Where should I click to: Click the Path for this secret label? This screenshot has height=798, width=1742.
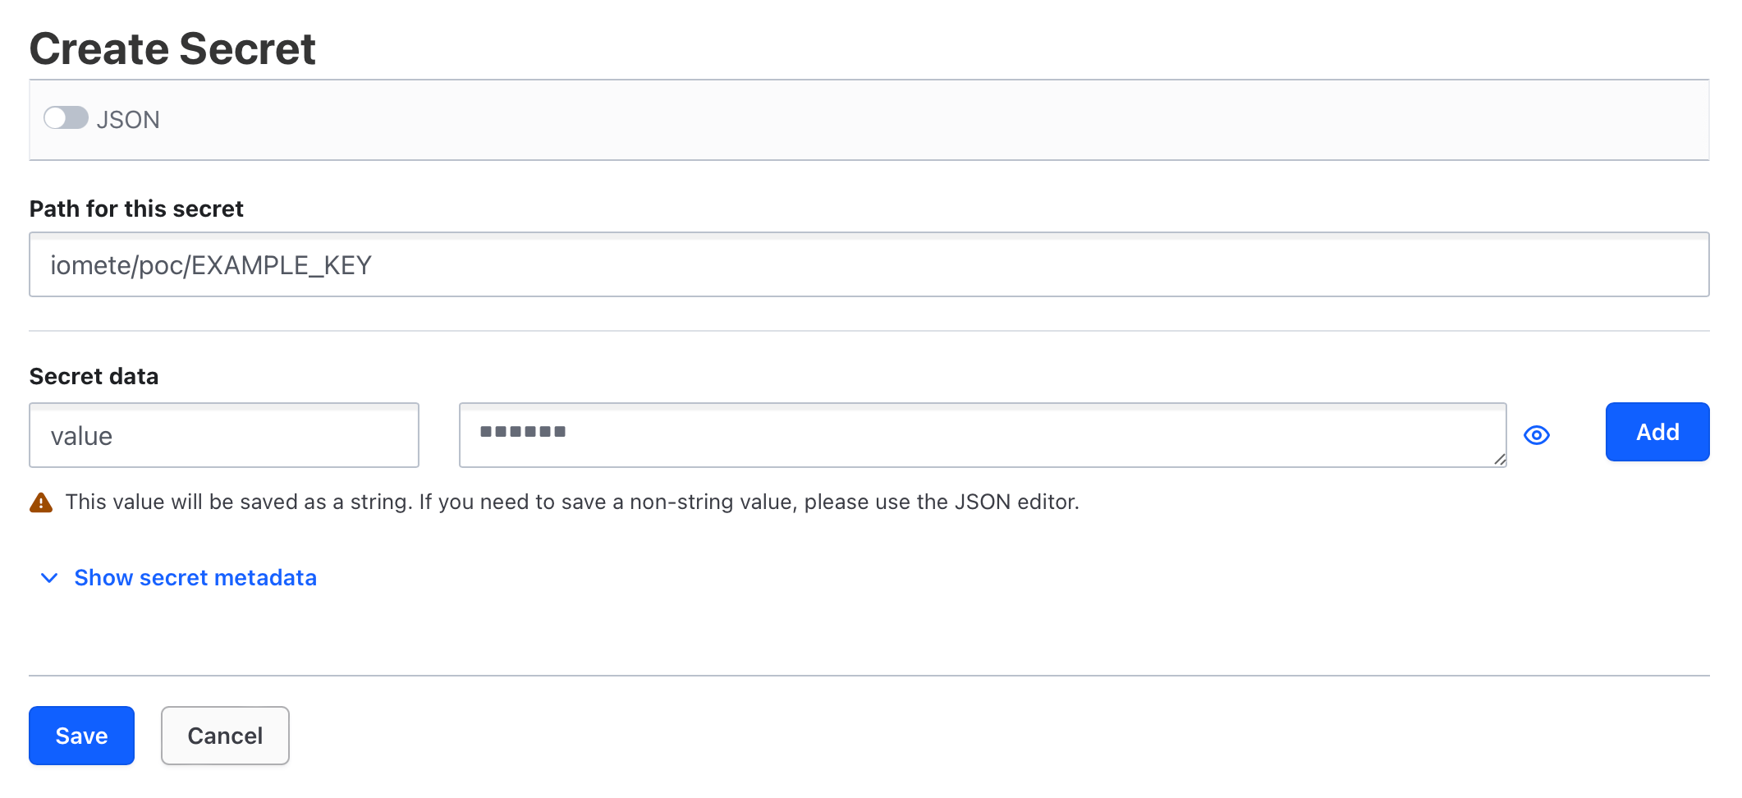tap(136, 209)
